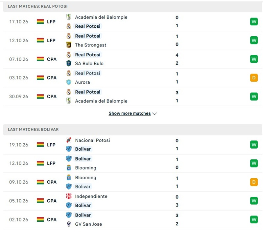Image resolution: width=263 pixels, height=232 pixels.
Task: Select Last Matches: Real Potosi header
Action: click(132, 7)
